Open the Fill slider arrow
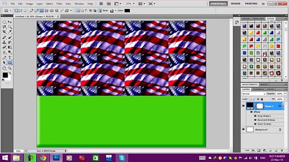The image size is (289, 162). pos(285,99)
